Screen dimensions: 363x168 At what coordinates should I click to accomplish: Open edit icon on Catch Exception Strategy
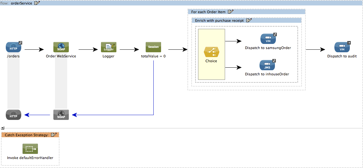tap(54, 135)
